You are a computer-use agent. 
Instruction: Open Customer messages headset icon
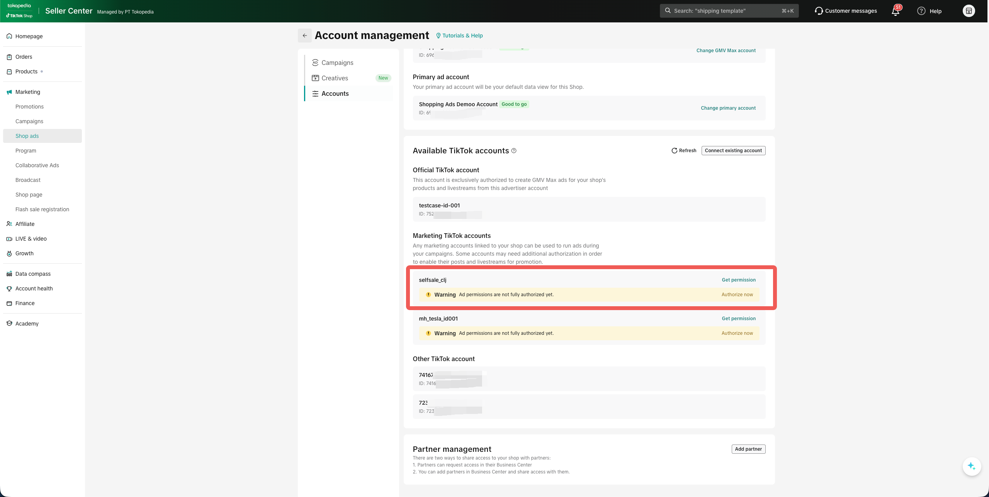(x=819, y=11)
